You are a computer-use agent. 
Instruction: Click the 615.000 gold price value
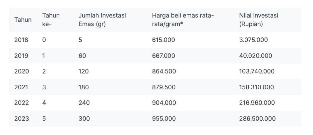click(163, 40)
